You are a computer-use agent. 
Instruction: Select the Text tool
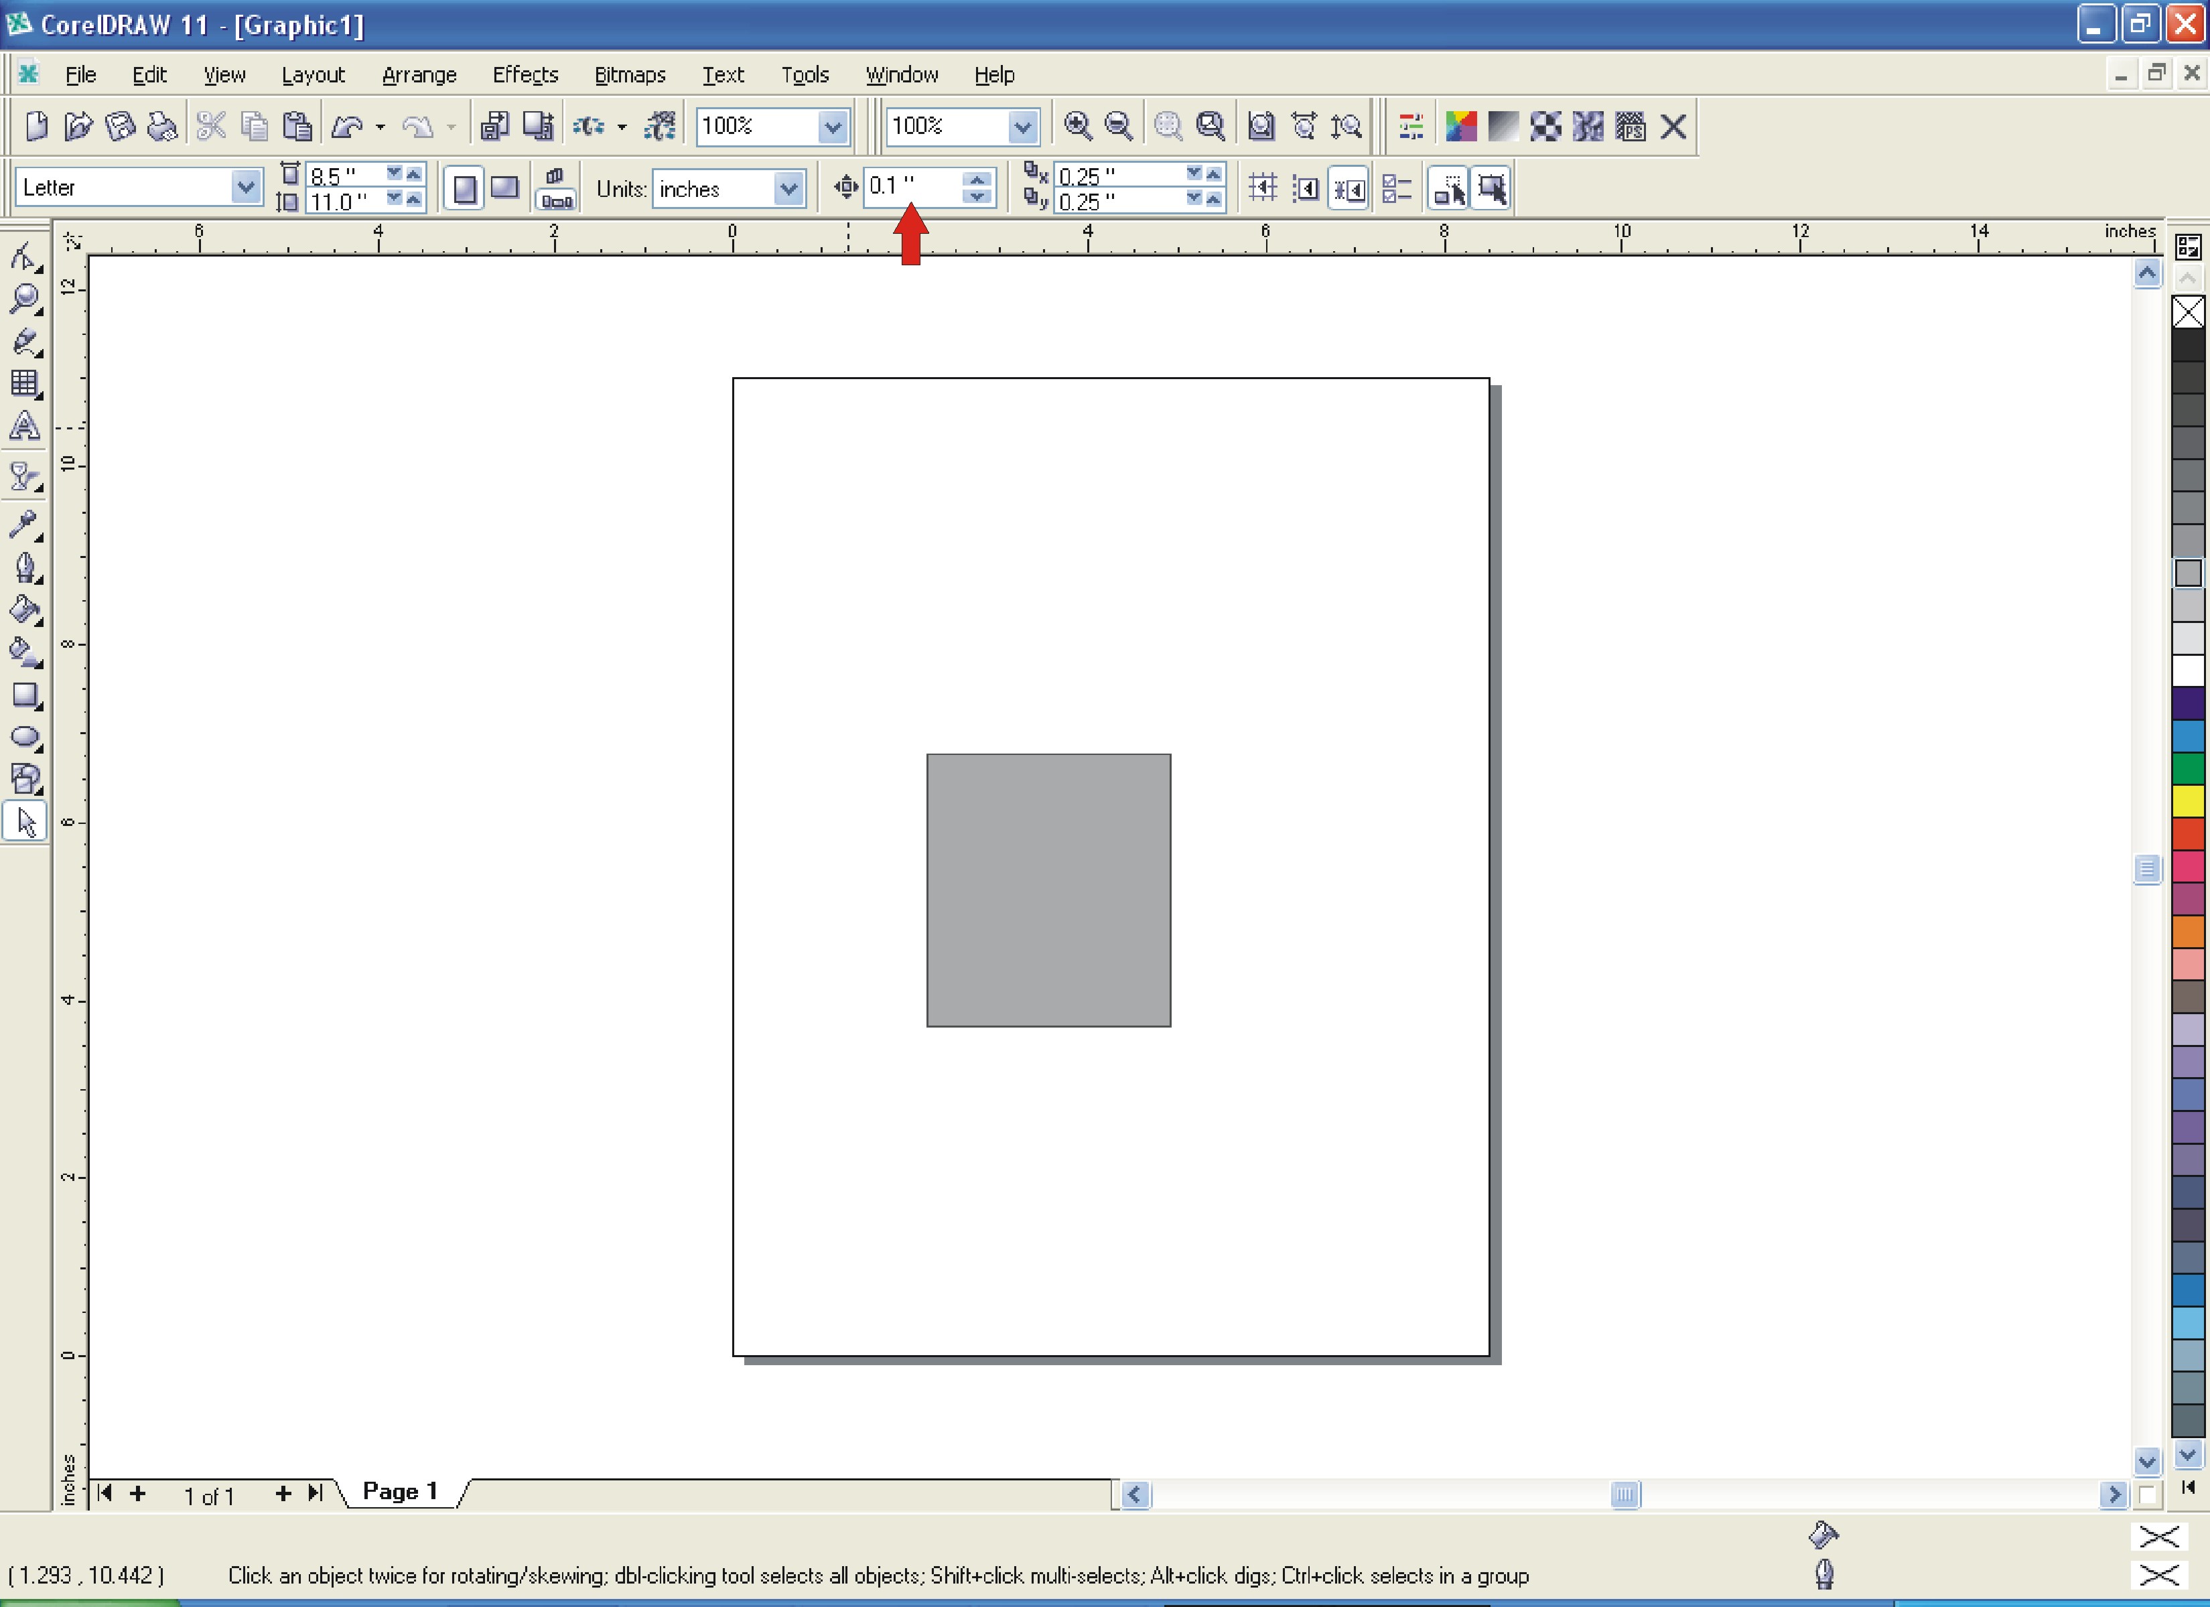pyautogui.click(x=24, y=427)
